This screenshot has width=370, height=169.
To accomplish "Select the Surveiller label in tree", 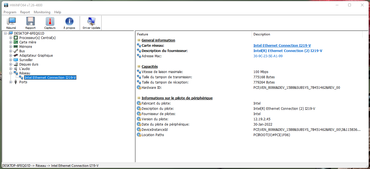I will click(26, 60).
